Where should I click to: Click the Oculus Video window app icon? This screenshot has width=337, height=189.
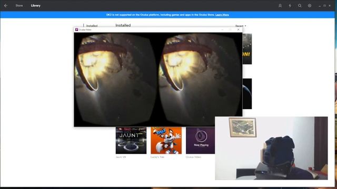(x=76, y=29)
